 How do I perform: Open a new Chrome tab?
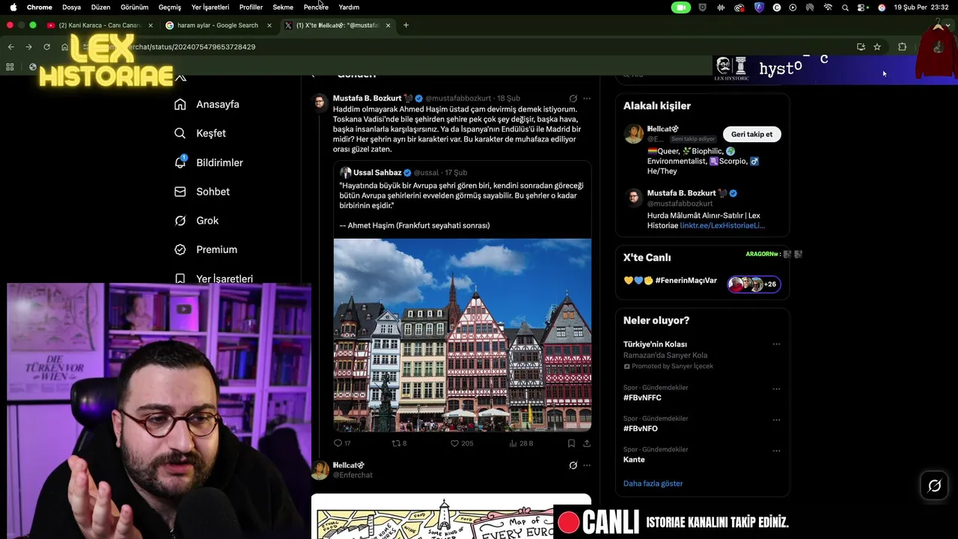click(x=406, y=25)
